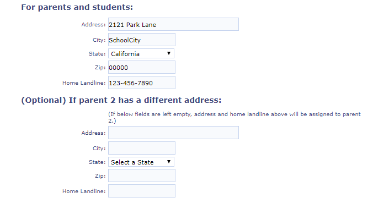Screen dimensions: 389x203
Task: Click the parent 2 Zip label
Action: tap(100, 176)
